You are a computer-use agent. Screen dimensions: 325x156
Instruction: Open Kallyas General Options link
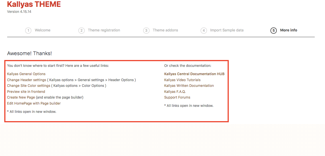point(26,74)
